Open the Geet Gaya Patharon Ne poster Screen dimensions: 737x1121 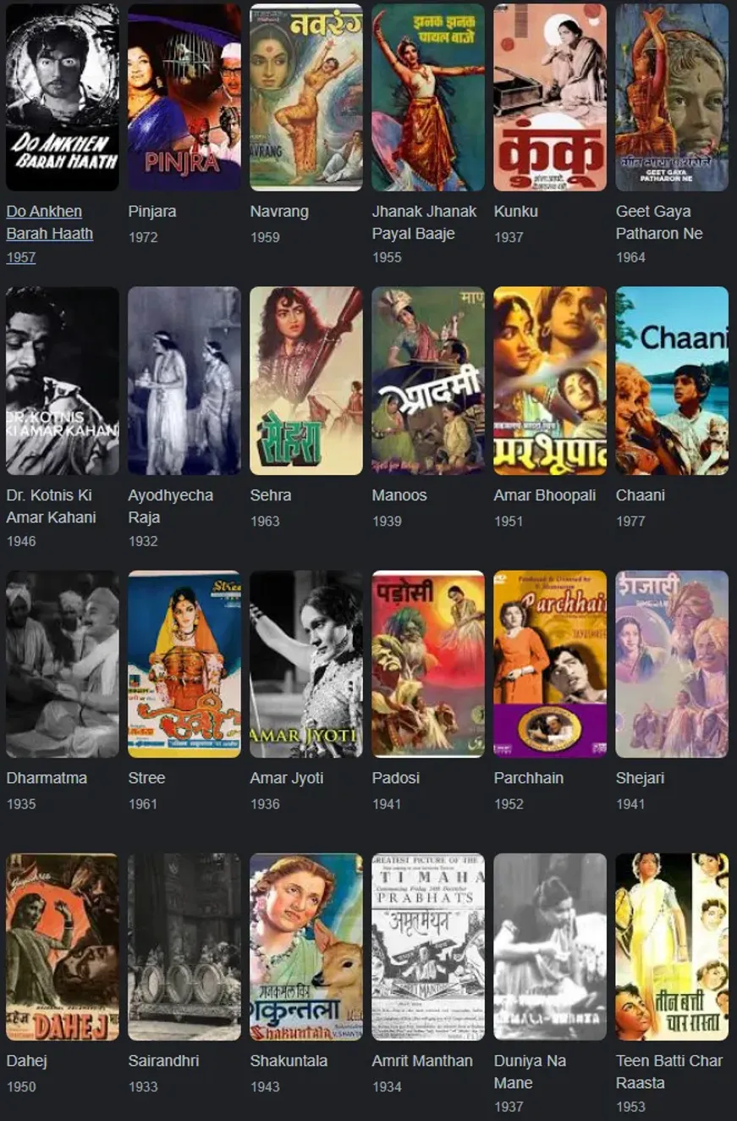coord(672,97)
